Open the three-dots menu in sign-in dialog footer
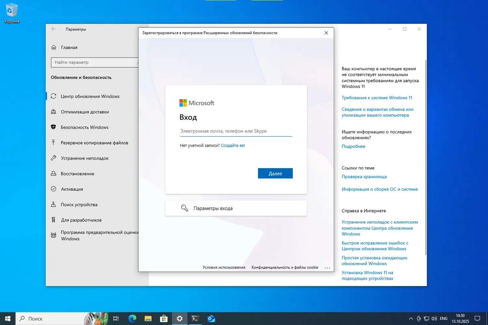 [x=327, y=268]
